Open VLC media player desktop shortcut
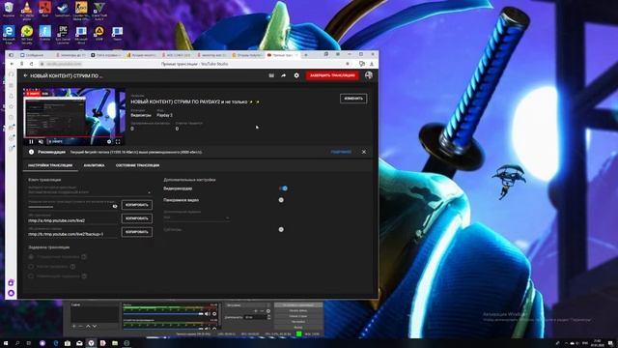Image resolution: width=618 pixels, height=348 pixels. click(x=27, y=10)
